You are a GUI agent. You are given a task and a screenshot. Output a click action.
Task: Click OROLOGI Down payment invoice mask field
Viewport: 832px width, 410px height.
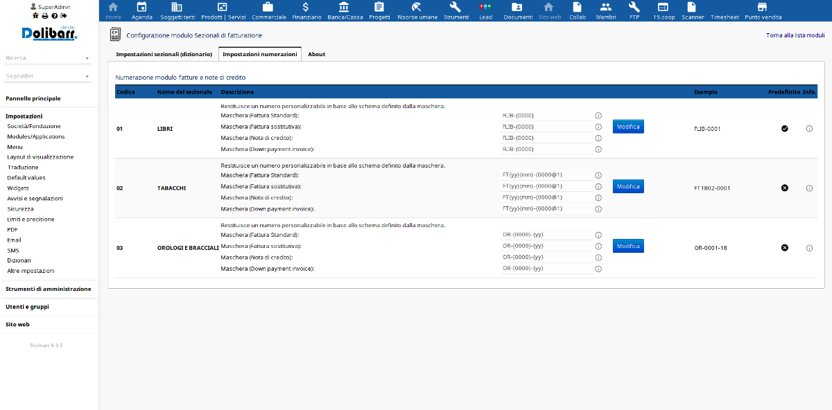tap(546, 268)
